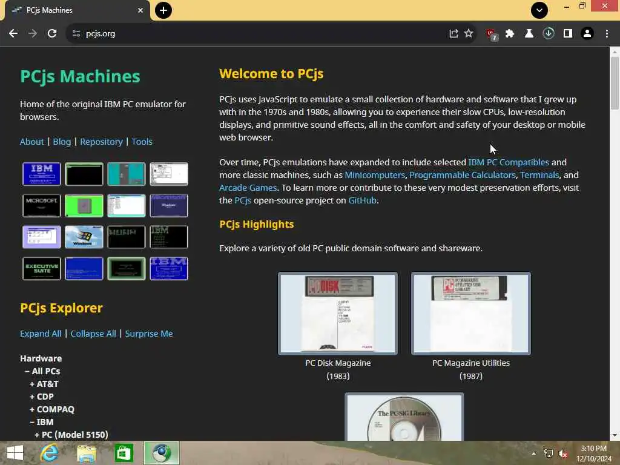Click the flask labs icon in toolbar
The width and height of the screenshot is (620, 465).
(529, 34)
